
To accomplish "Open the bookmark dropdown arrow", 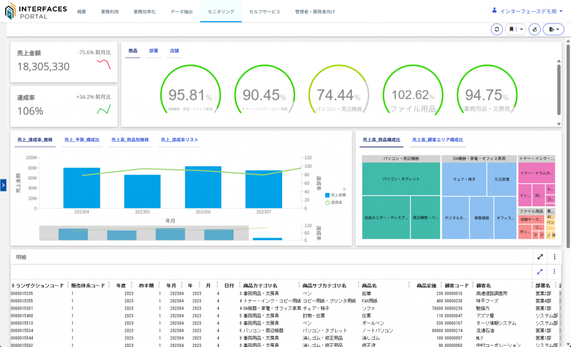I will click(521, 29).
